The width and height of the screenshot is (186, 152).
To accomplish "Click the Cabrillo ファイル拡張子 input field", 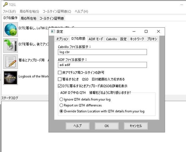I will [102, 52].
